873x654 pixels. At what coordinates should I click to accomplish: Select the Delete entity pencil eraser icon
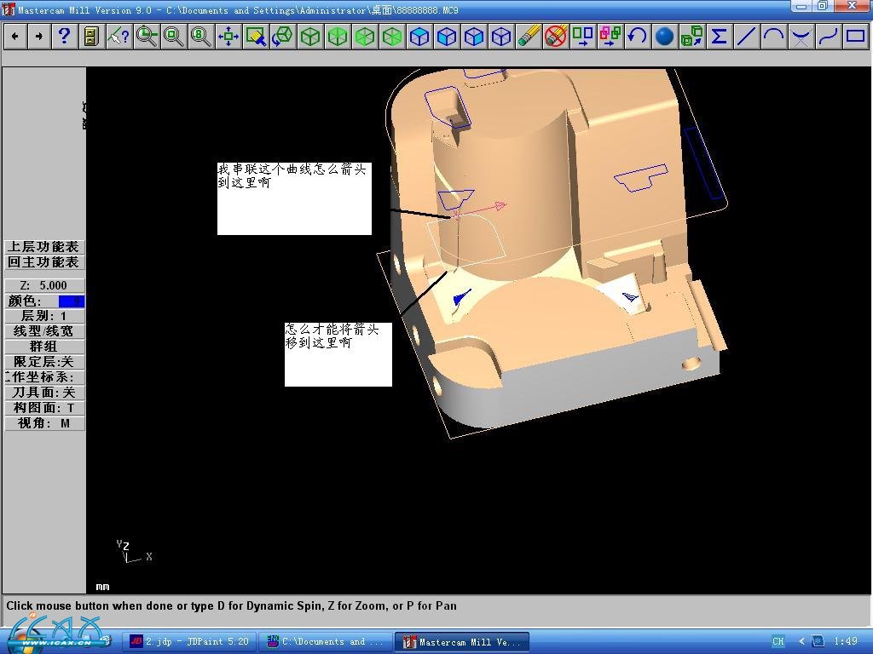tap(529, 37)
